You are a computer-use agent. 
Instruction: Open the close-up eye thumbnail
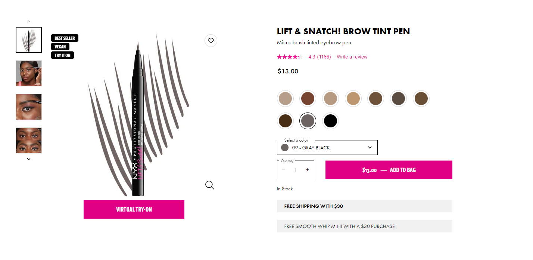point(29,107)
